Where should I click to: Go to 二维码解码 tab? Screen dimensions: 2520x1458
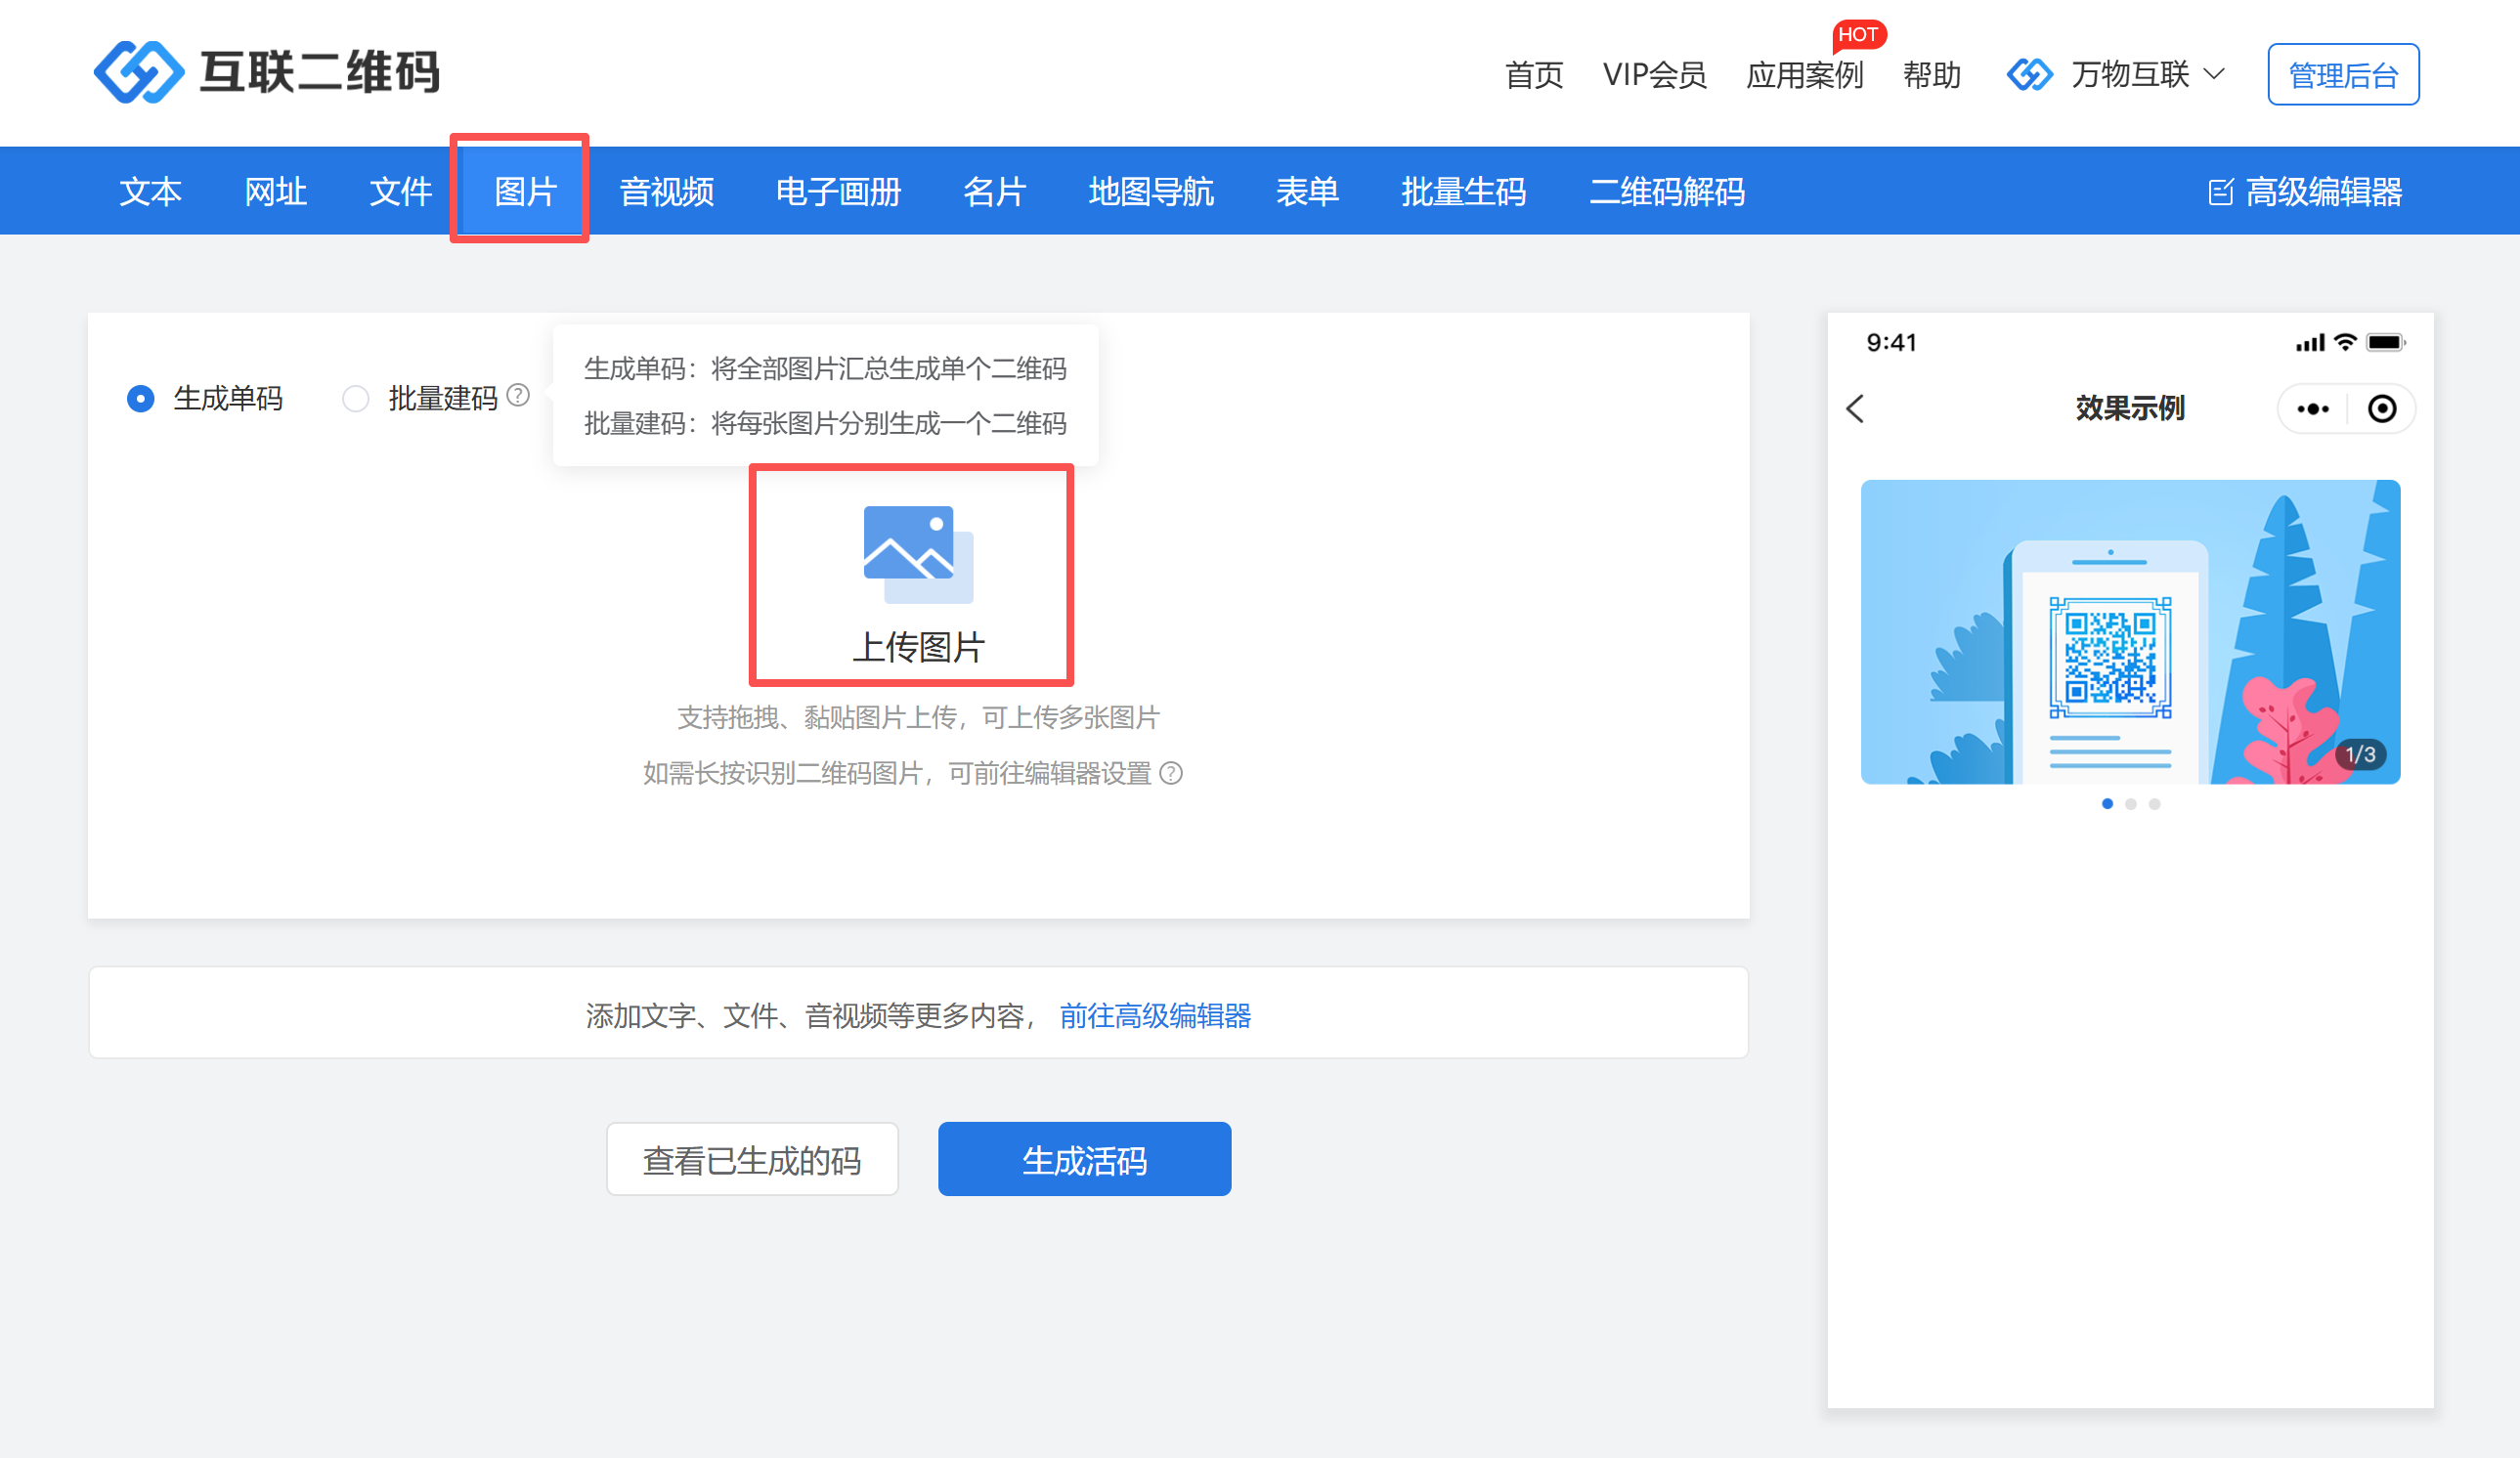pos(1667,191)
